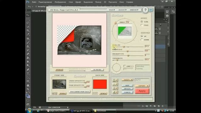Select the Eyedropper tool
The height and width of the screenshot is (113, 201).
(28, 34)
